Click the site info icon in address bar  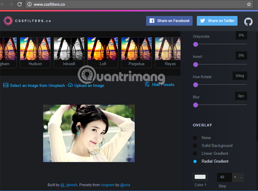[29, 4]
